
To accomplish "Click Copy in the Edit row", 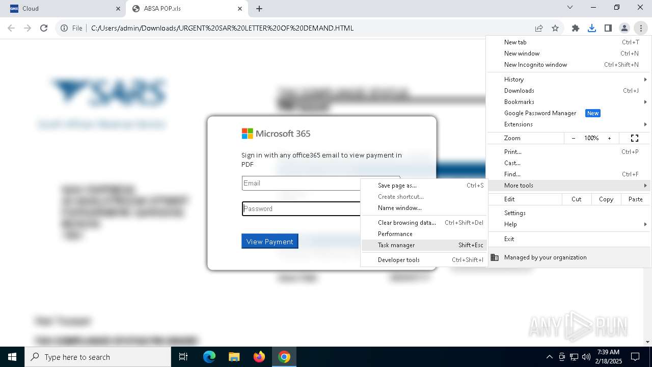I will click(606, 199).
